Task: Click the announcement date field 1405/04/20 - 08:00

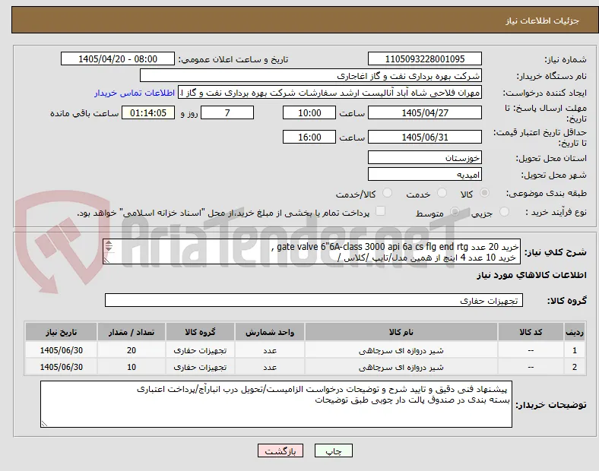Action: click(x=118, y=58)
